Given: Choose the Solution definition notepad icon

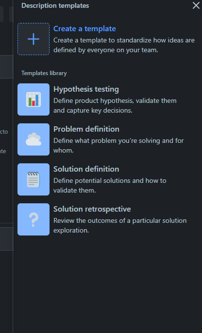Looking at the screenshot, I should 34,179.
